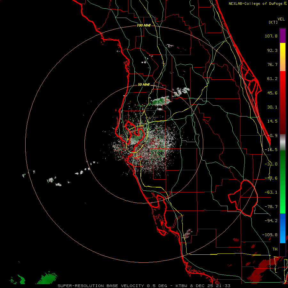
Task: Click the VEL legend title
Action: pos(281,19)
